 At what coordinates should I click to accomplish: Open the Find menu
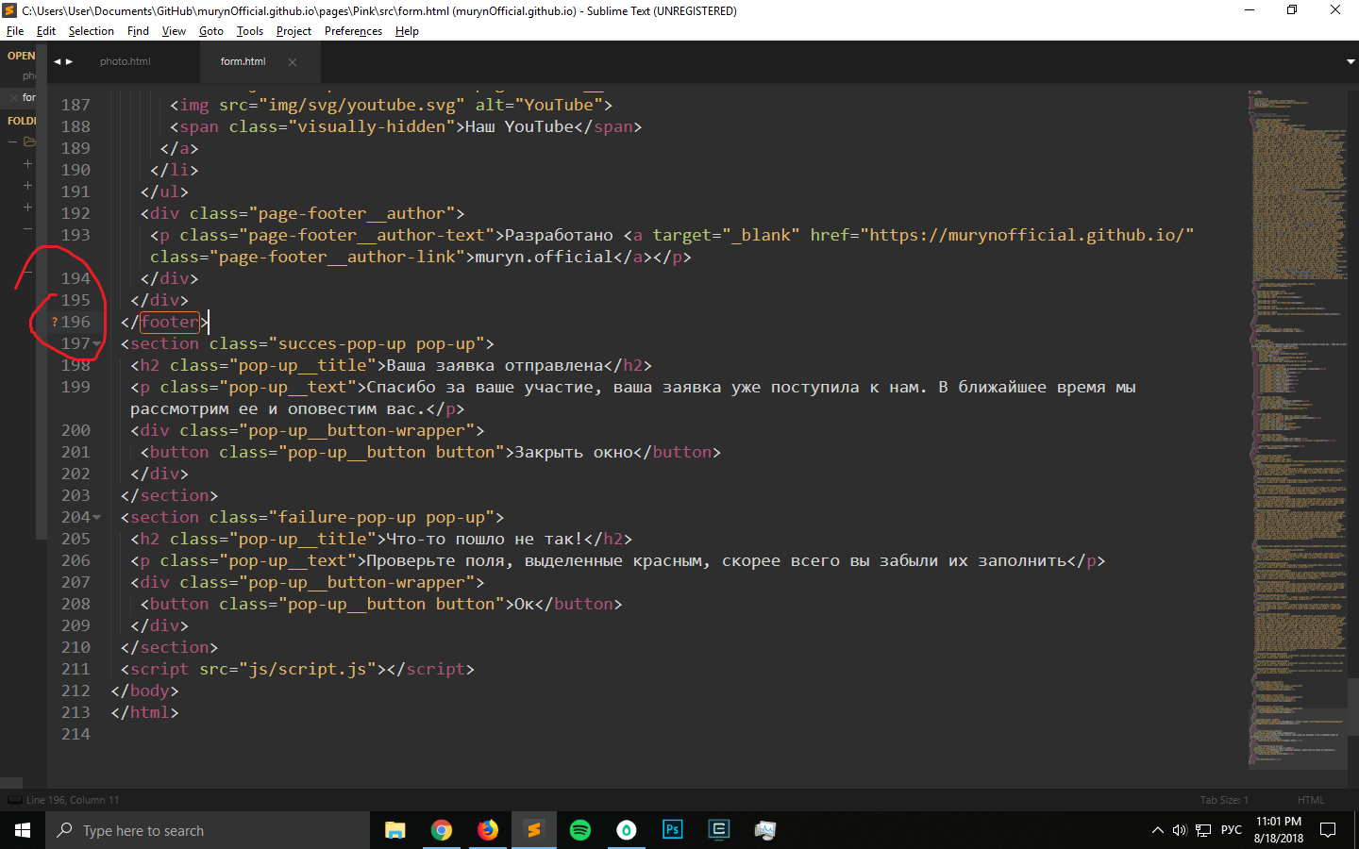(x=138, y=31)
